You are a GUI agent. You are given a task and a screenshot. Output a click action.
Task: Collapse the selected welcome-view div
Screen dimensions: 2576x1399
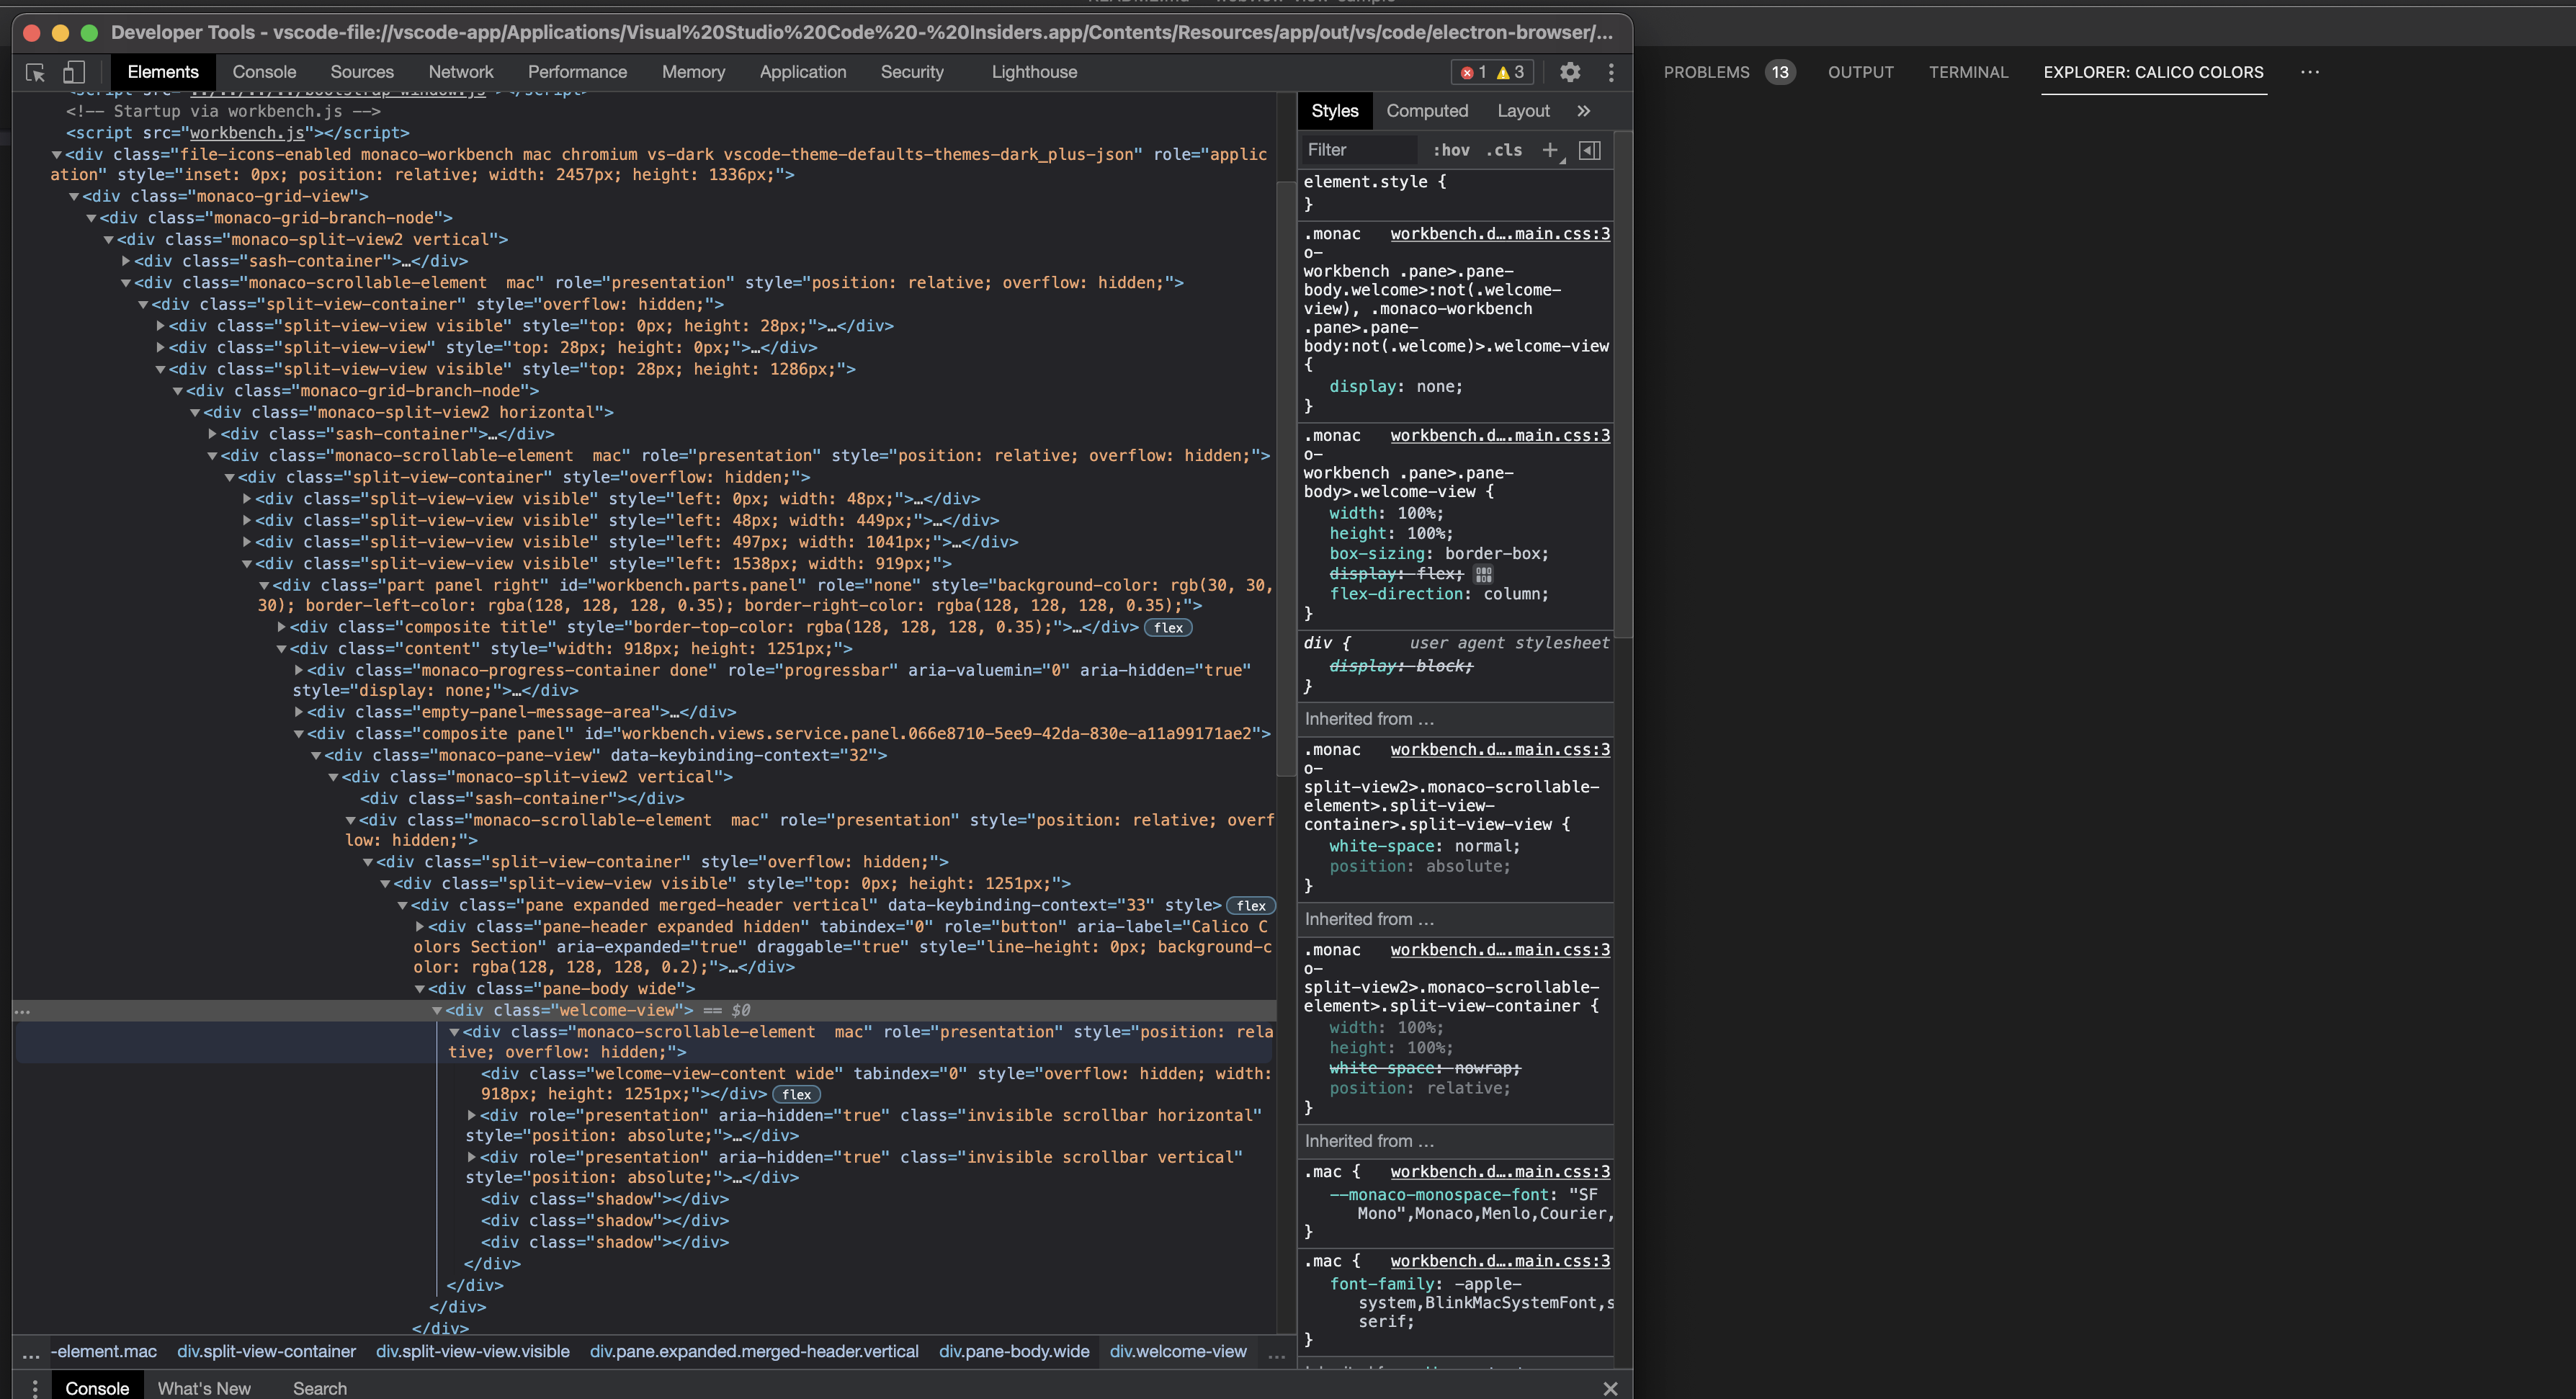coord(437,1011)
